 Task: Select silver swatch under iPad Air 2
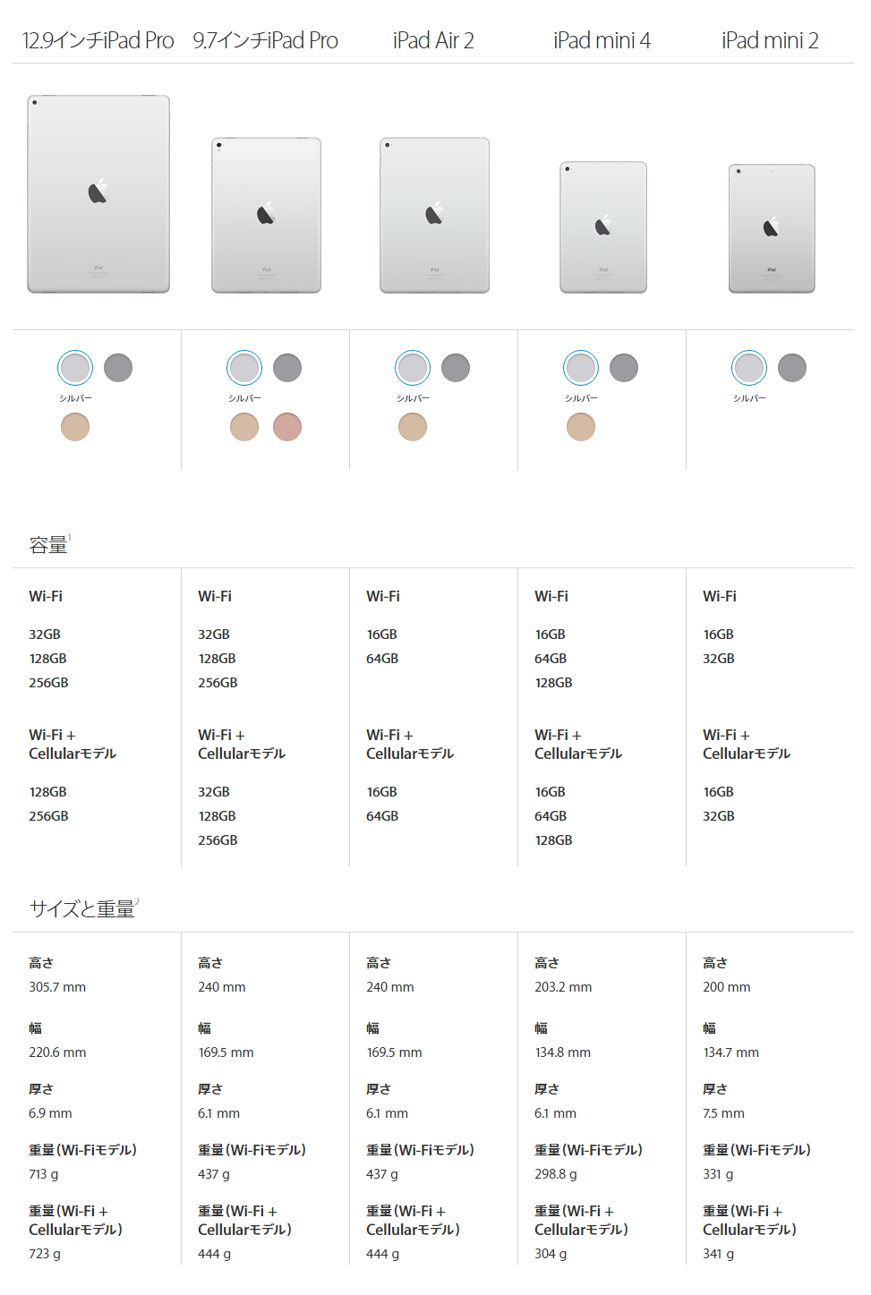[413, 368]
